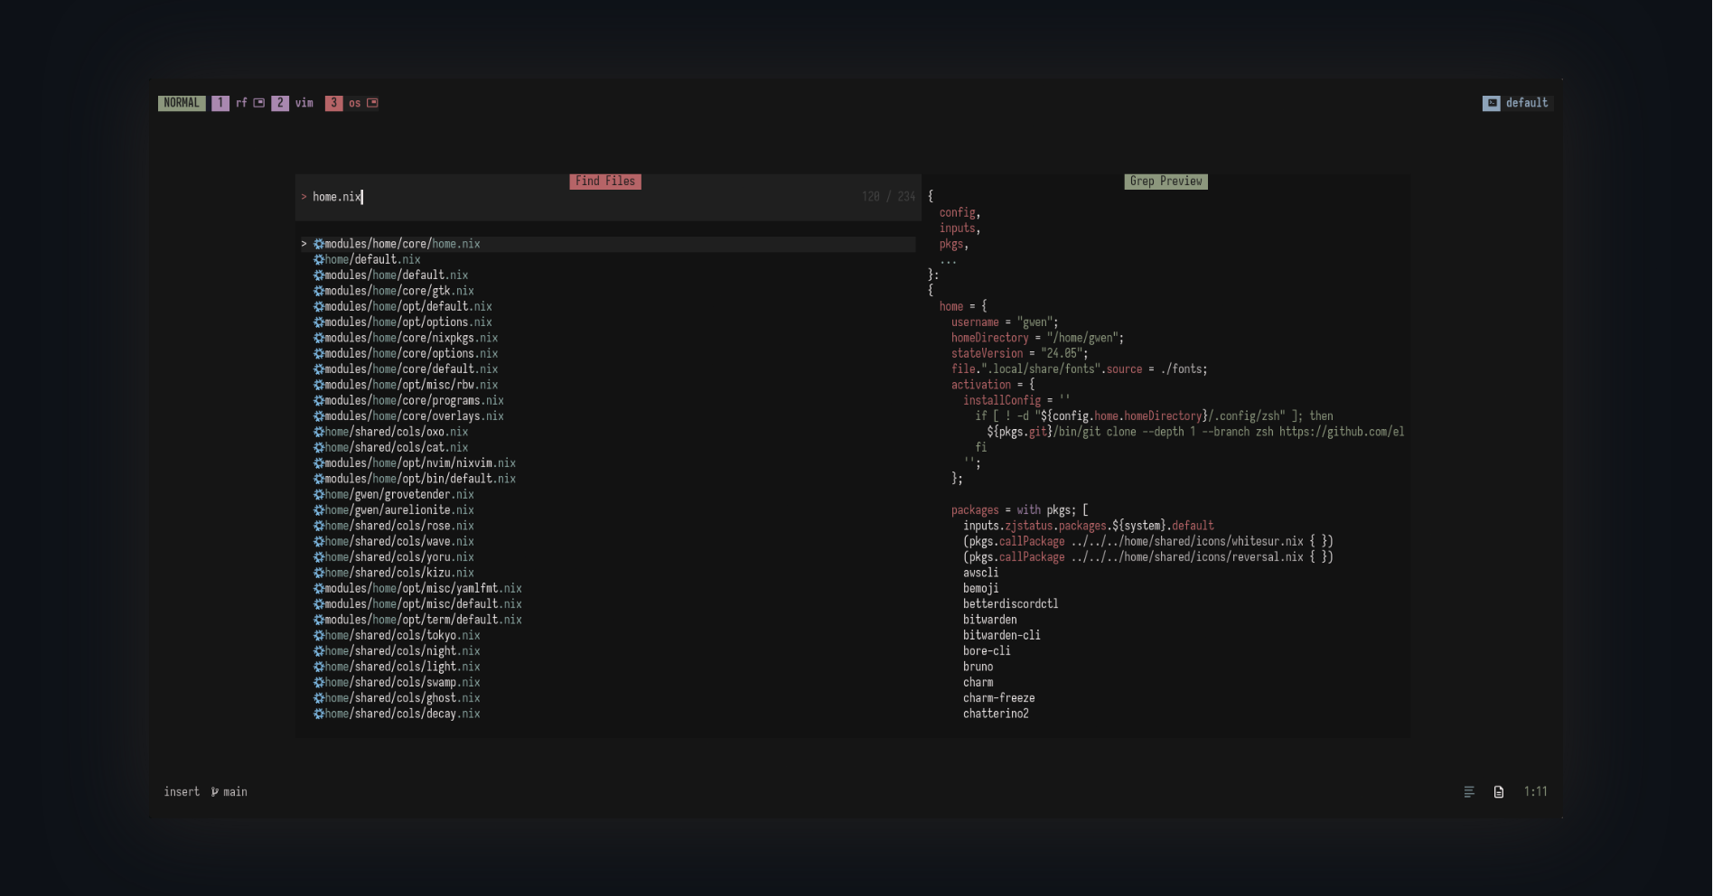Click the fullscreen icon beside os tab

pyautogui.click(x=372, y=103)
